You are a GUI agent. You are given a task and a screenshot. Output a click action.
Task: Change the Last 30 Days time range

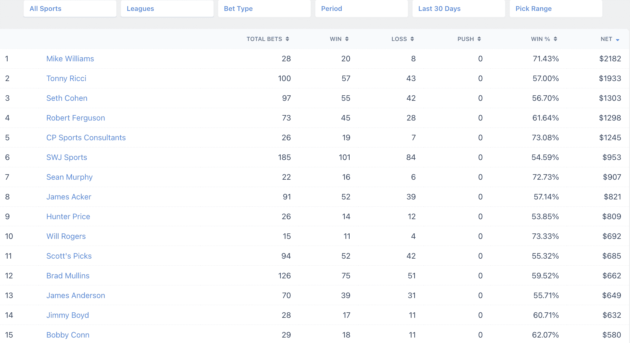459,8
